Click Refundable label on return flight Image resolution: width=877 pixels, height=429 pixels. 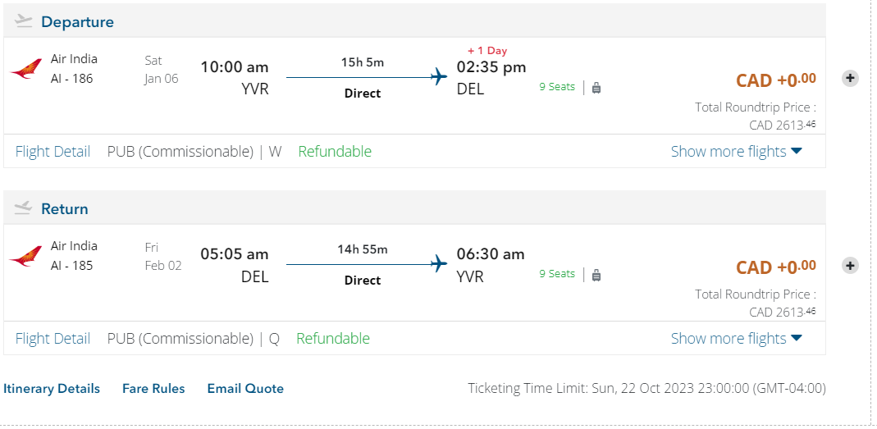333,339
